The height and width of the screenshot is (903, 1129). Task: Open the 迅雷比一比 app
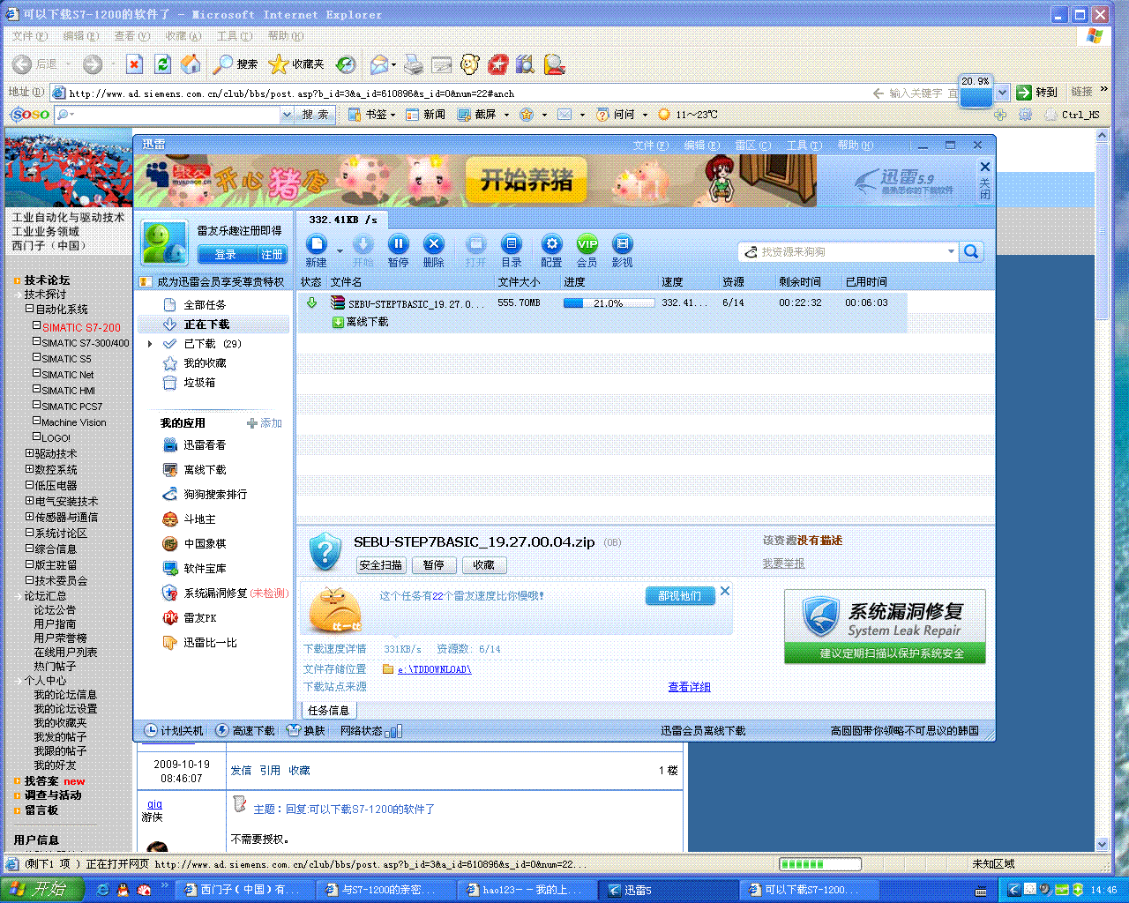click(x=200, y=643)
